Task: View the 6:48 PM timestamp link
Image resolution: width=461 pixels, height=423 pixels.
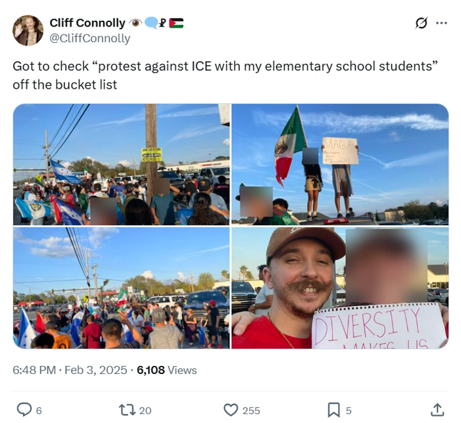Action: point(34,370)
